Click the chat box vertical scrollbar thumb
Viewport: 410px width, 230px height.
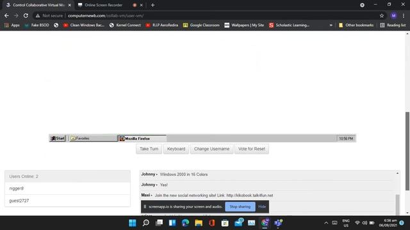397,204
